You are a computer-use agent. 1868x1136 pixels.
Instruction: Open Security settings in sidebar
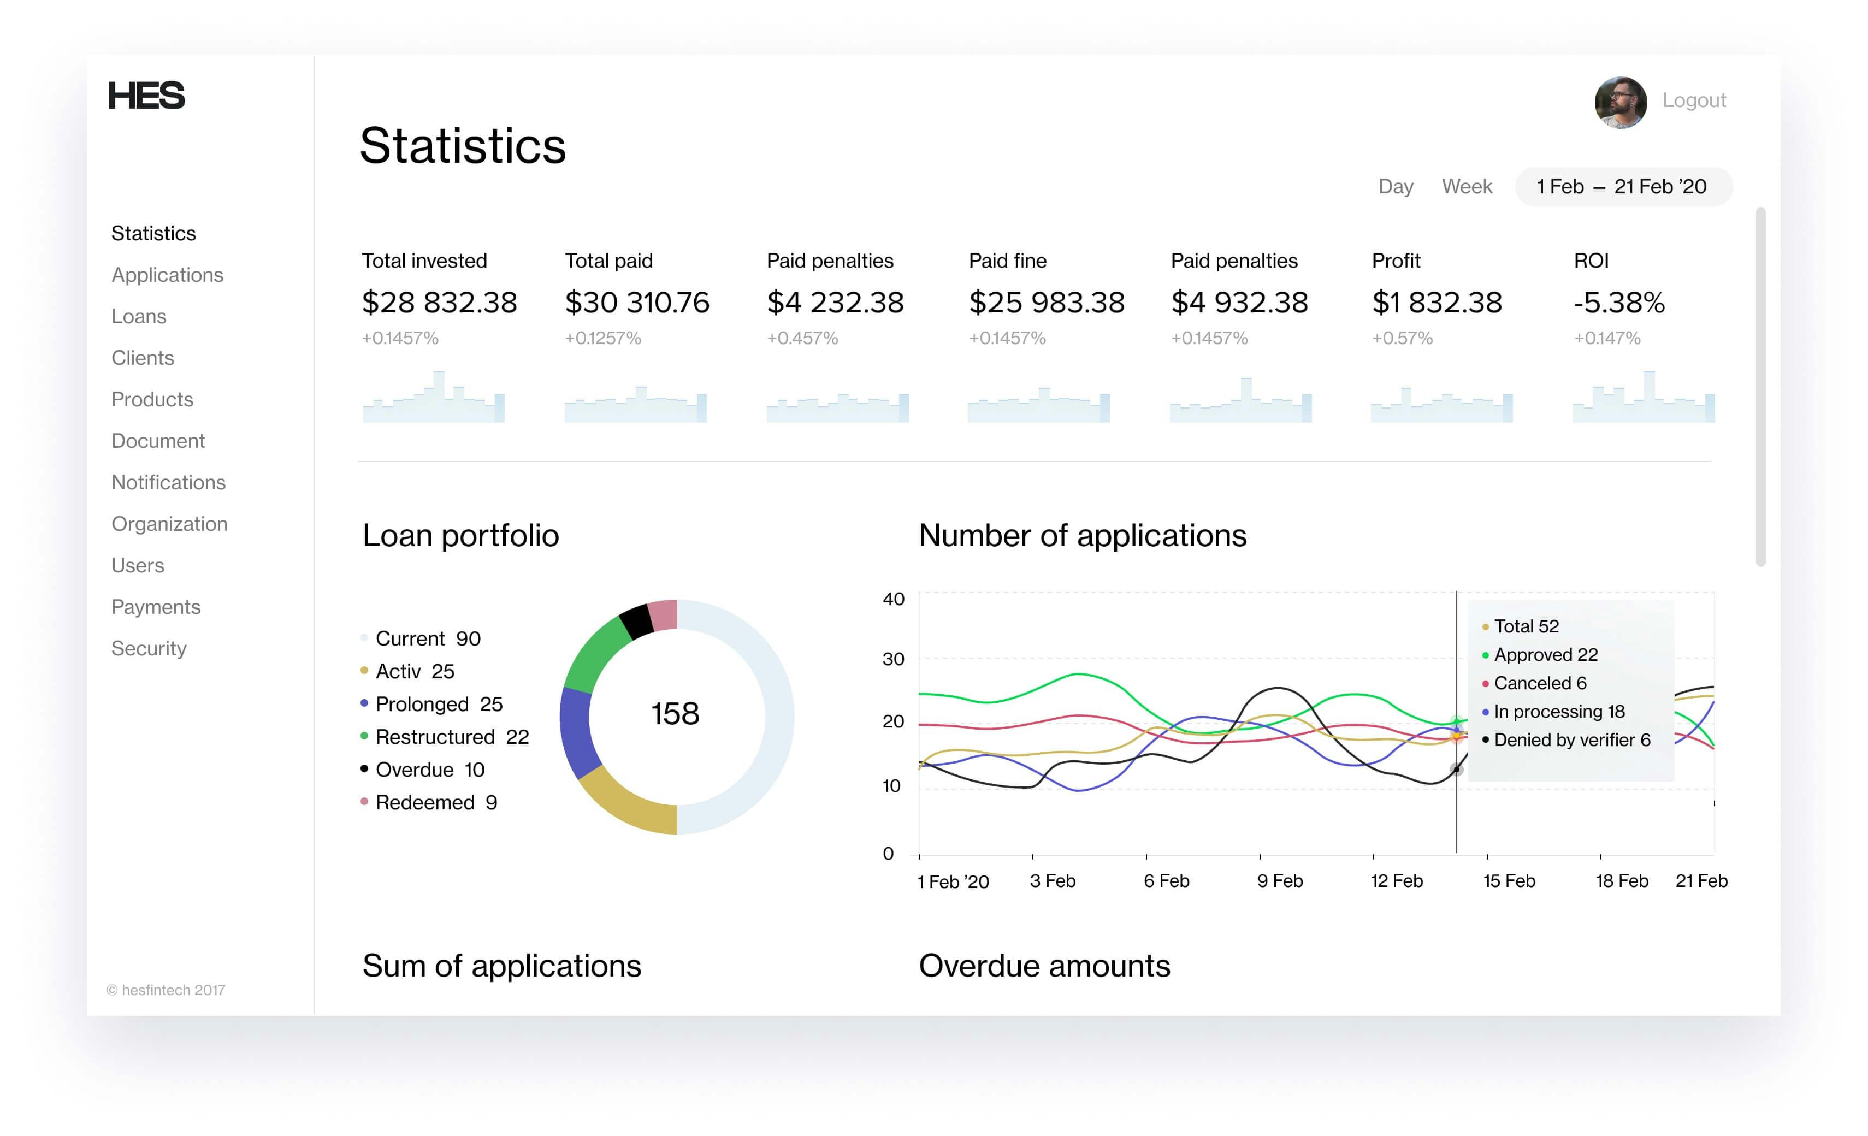click(x=149, y=649)
